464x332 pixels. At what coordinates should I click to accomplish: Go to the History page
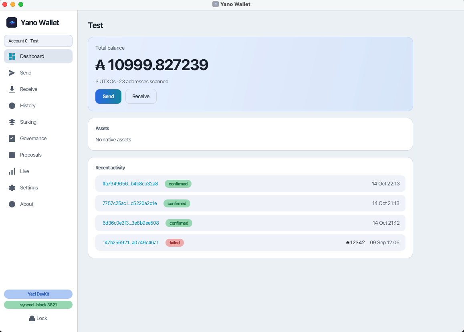(38, 106)
